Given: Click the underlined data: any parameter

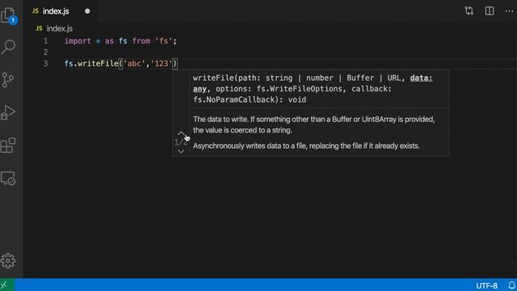Looking at the screenshot, I should [421, 78].
